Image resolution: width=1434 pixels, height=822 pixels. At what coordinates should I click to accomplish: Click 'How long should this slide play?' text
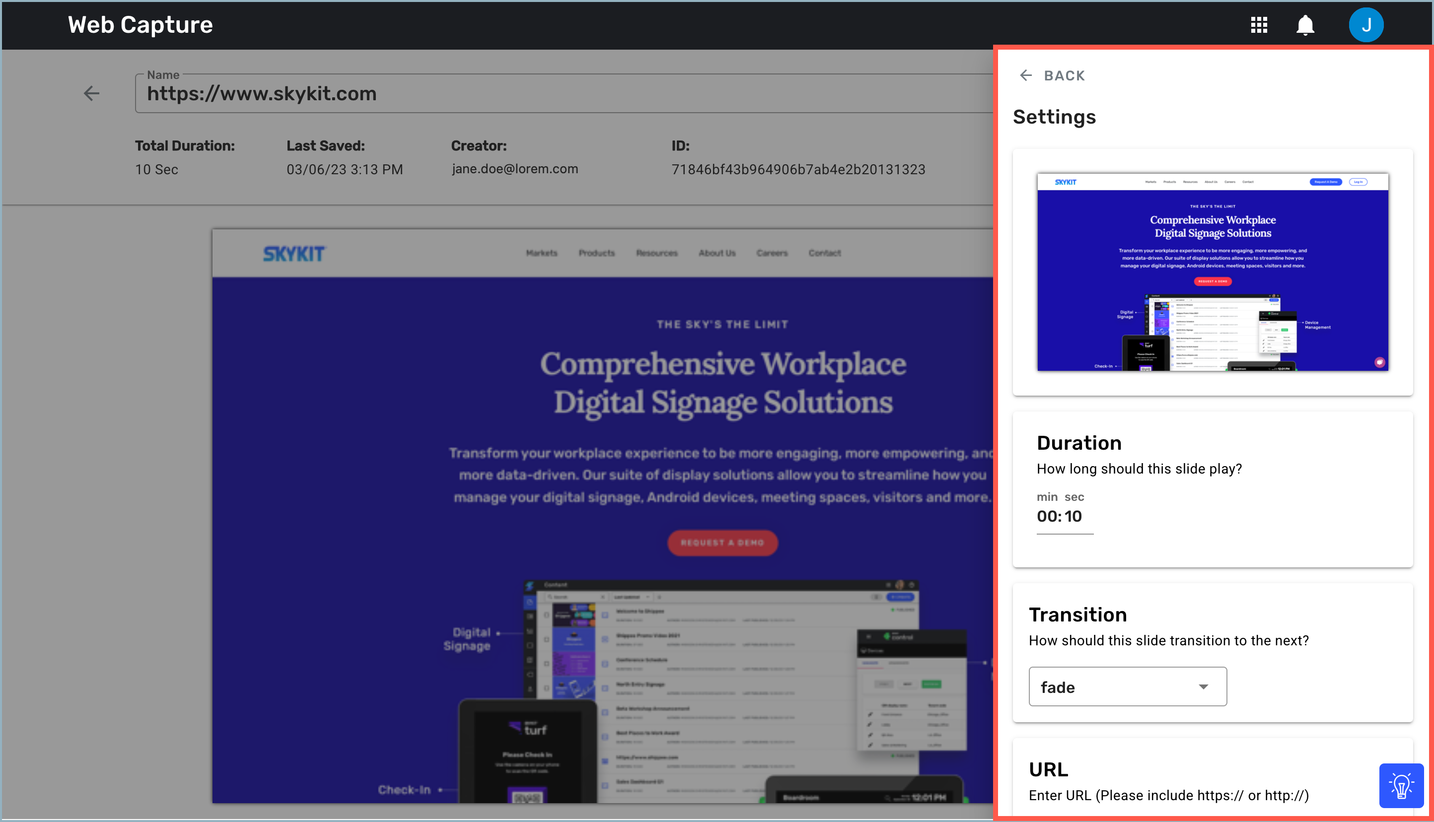[x=1139, y=469]
